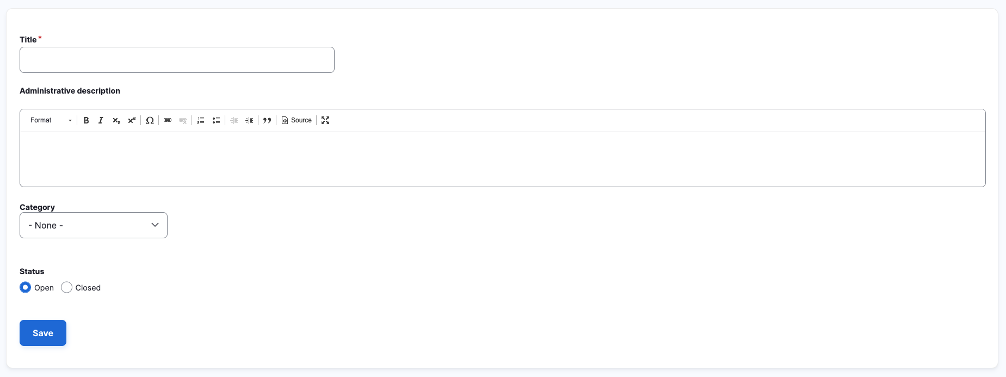Insert a special character using the omega icon
Viewport: 1006px width, 377px height.
coord(150,120)
